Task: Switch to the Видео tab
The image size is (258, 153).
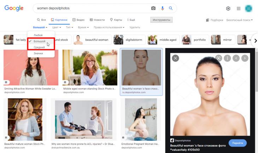Action: click(78, 20)
